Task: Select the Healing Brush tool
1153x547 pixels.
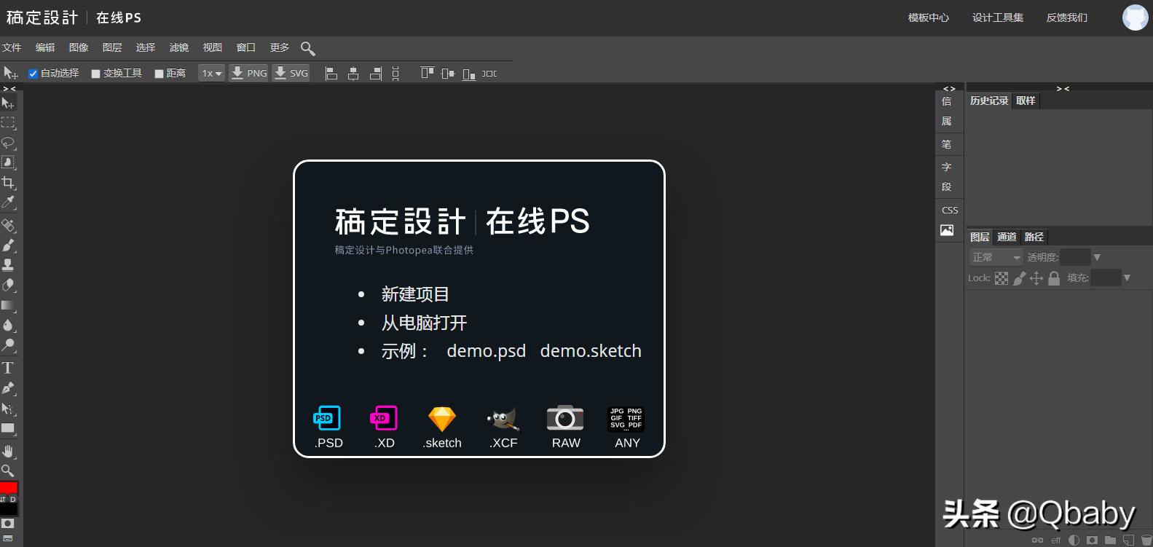Action: (x=8, y=226)
